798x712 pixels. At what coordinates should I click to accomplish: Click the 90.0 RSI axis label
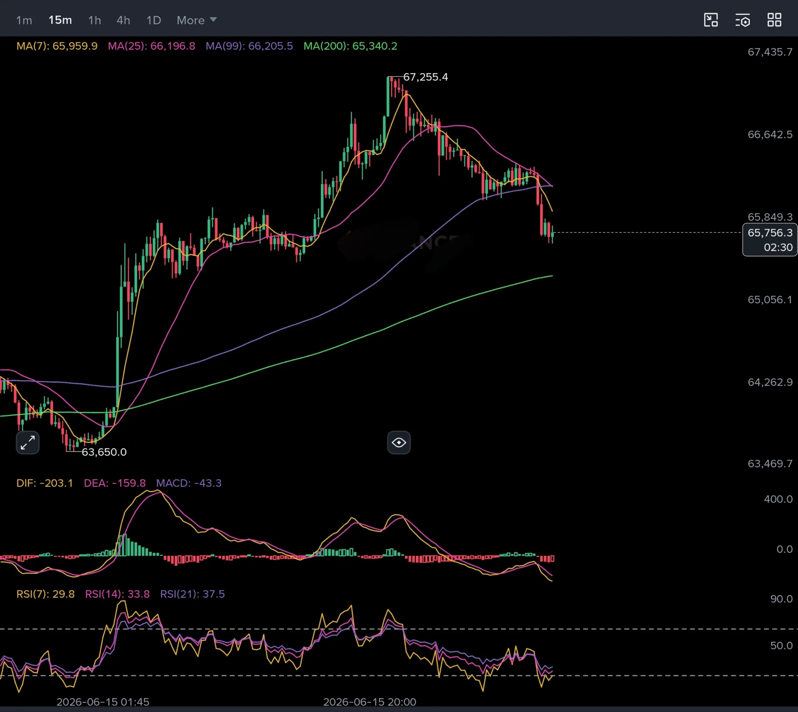781,599
